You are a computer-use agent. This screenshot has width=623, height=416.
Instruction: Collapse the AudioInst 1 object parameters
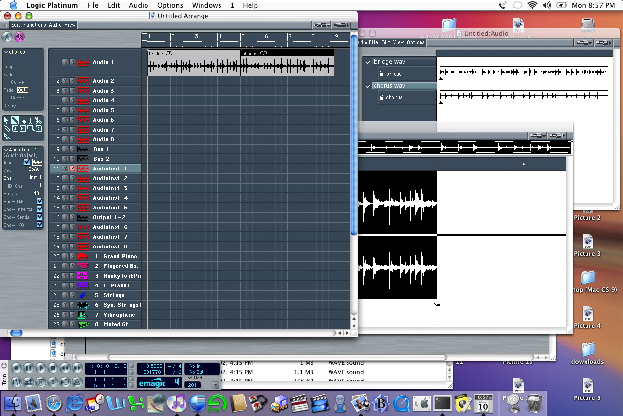[6, 150]
